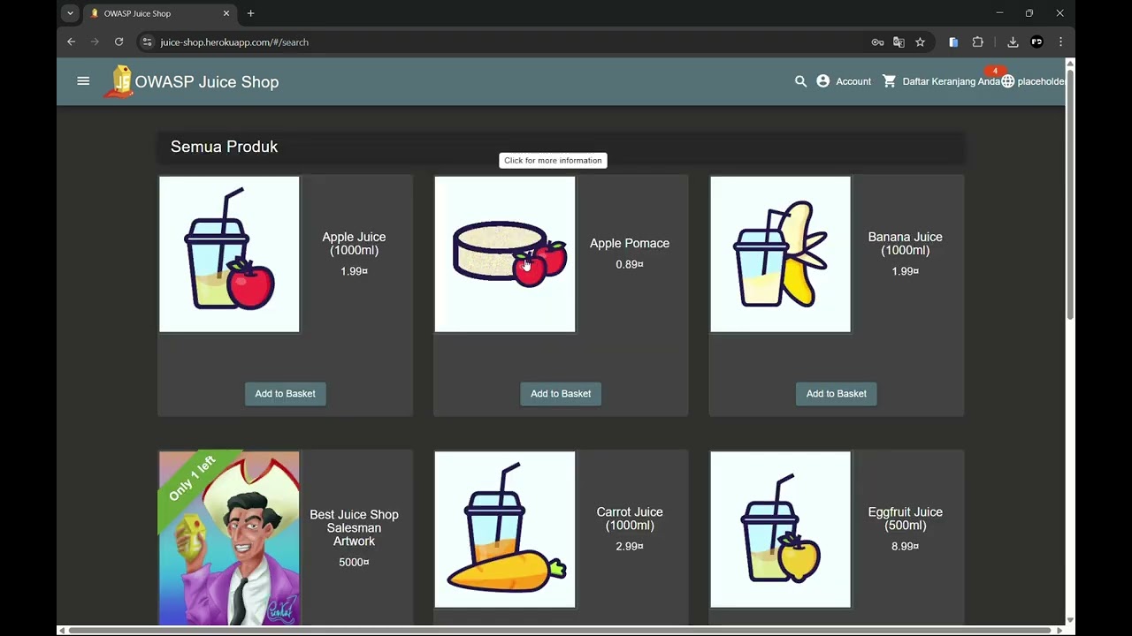Viewport: 1132px width, 636px height.
Task: Open Carrot Juice product image
Action: [505, 530]
